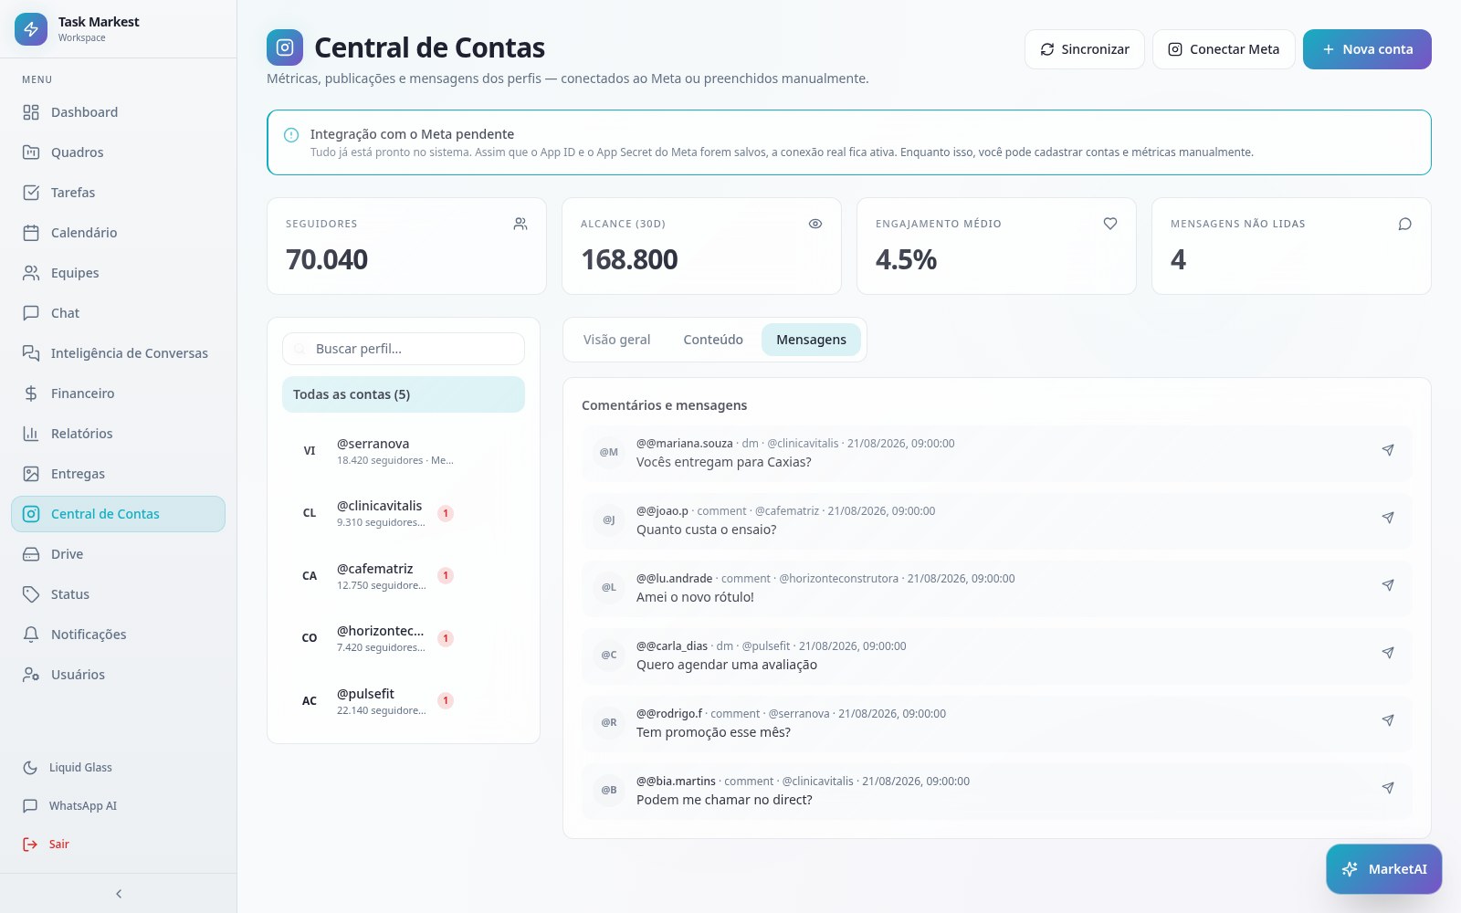Open the MarketAI assistant button
Screen dimensions: 1461x913
coord(1384,869)
